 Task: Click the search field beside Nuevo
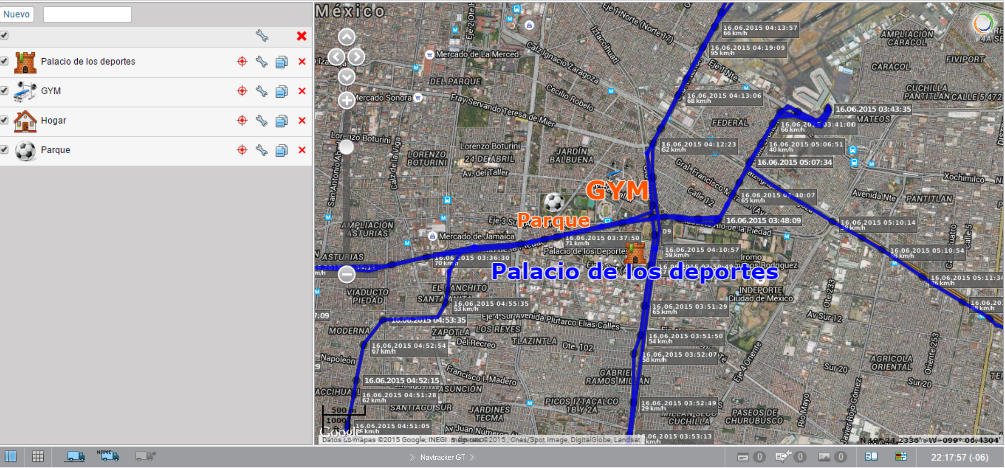87,14
